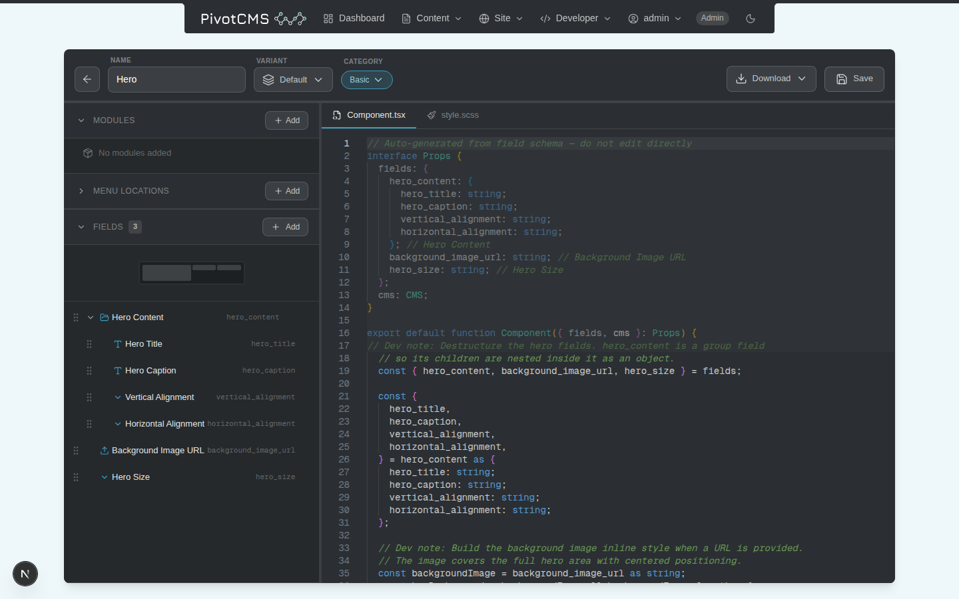Viewport: 959px width, 599px height.
Task: Click the Background Image URL upload icon
Action: (x=105, y=451)
